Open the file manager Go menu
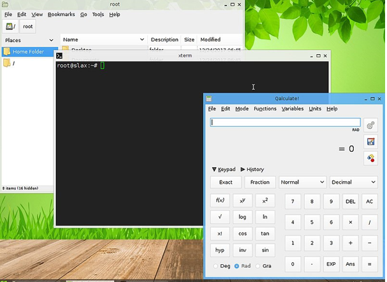The width and height of the screenshot is (387, 282). pyautogui.click(x=84, y=14)
